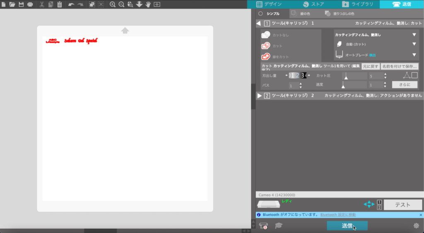This screenshot has width=424, height=233.
Task: Select the Pan hand tool
Action: (x=148, y=4)
